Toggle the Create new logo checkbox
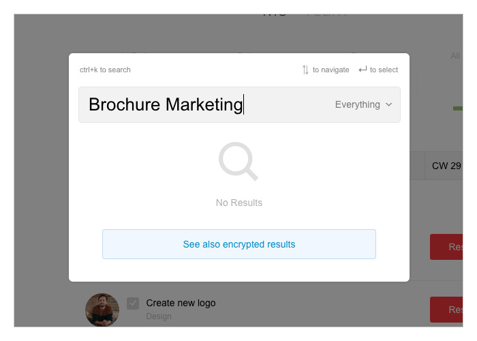Screen dimensions: 477x341 point(133,303)
